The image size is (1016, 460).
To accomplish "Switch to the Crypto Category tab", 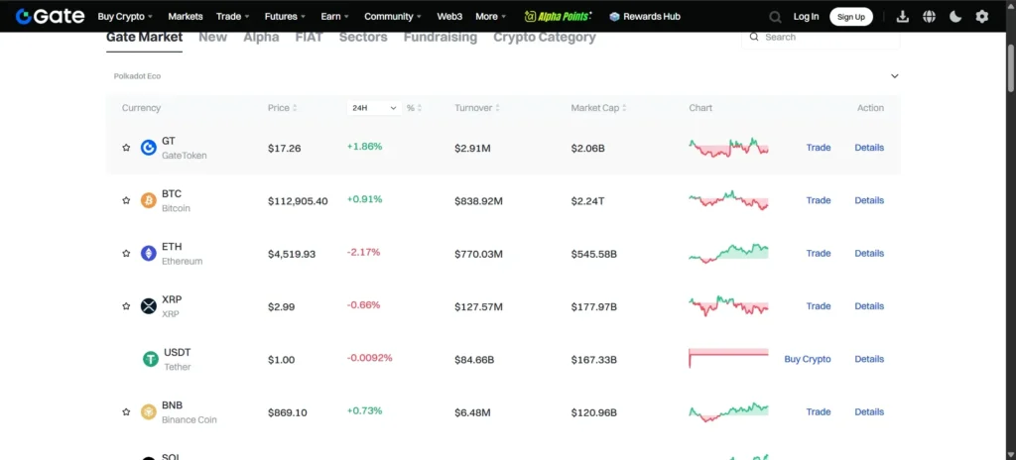I will click(545, 37).
